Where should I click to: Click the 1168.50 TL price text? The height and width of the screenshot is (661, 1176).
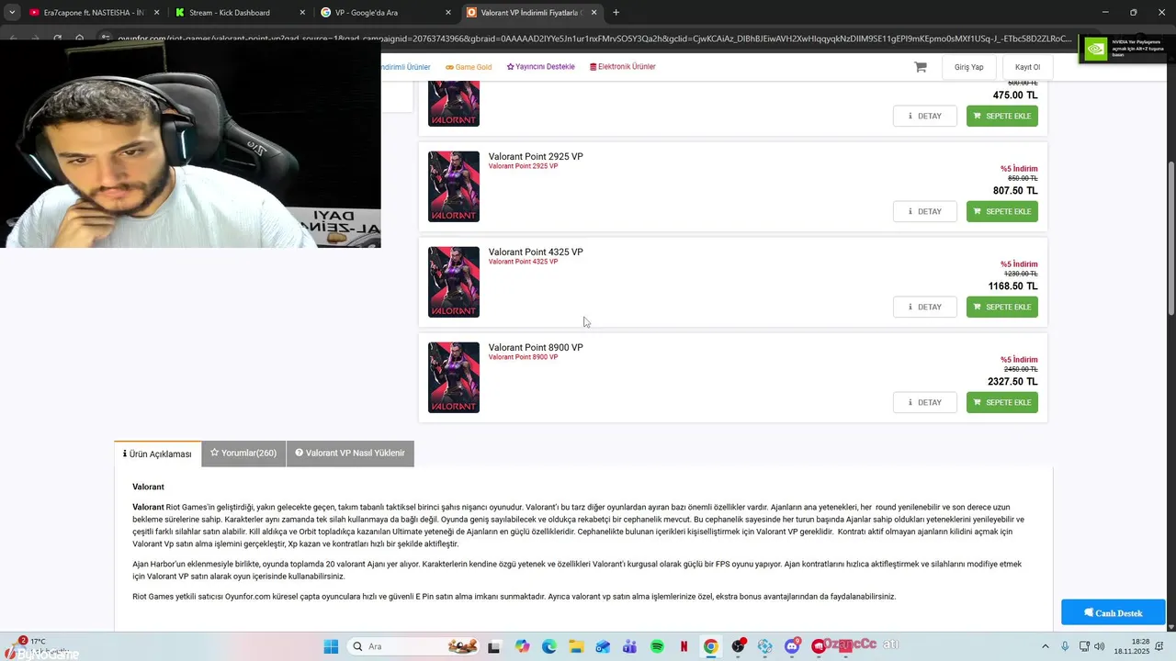tap(1012, 286)
